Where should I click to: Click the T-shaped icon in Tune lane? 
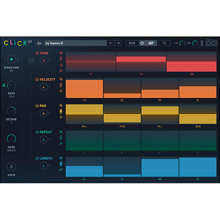(x=61, y=65)
